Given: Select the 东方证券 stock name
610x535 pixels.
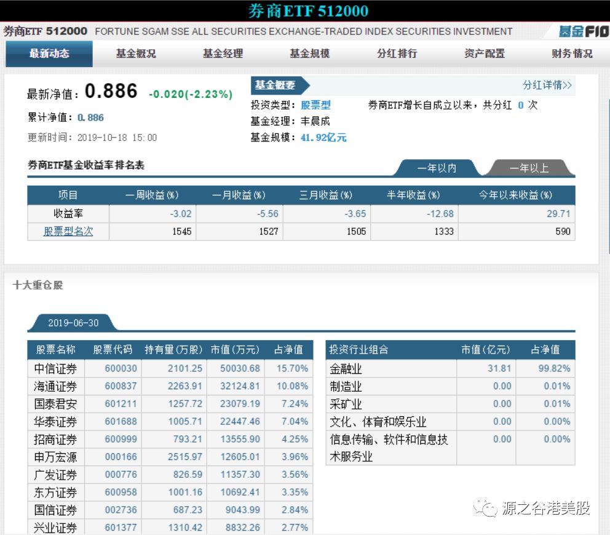Looking at the screenshot, I should click(55, 493).
